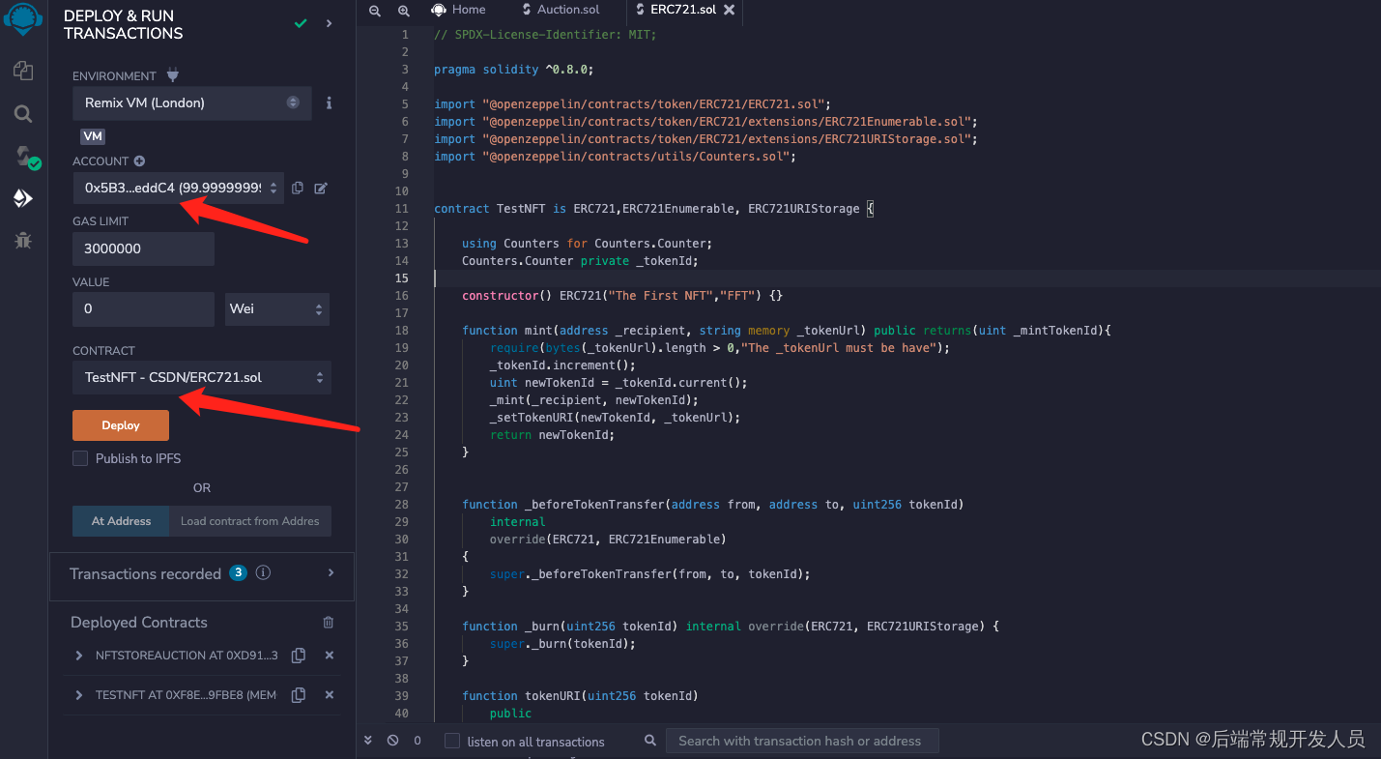Collapse panel using header chevron arrow
Viewport: 1381px width, 759px height.
(x=330, y=23)
